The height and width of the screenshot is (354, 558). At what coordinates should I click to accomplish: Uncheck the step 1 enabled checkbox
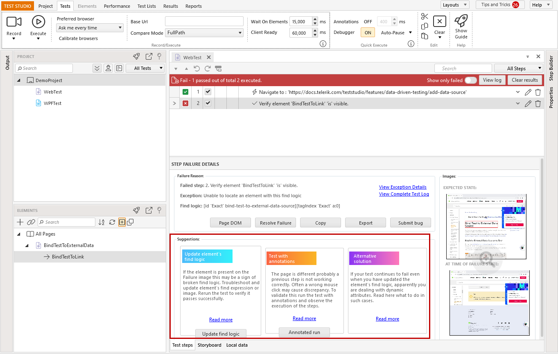coord(208,92)
